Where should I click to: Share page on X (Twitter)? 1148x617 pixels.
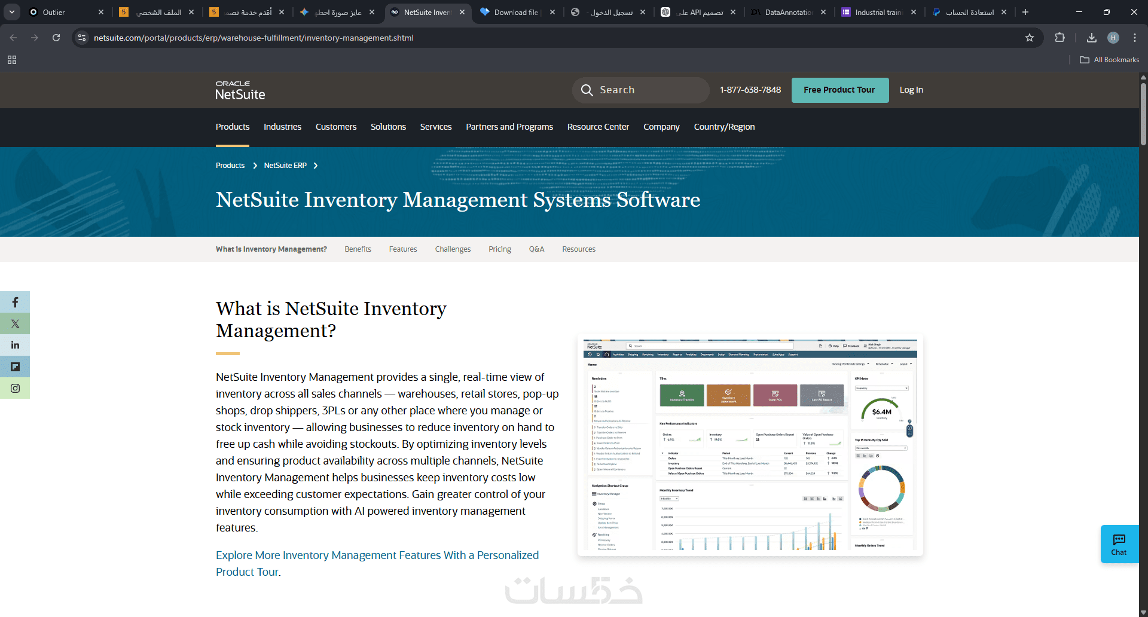(15, 324)
